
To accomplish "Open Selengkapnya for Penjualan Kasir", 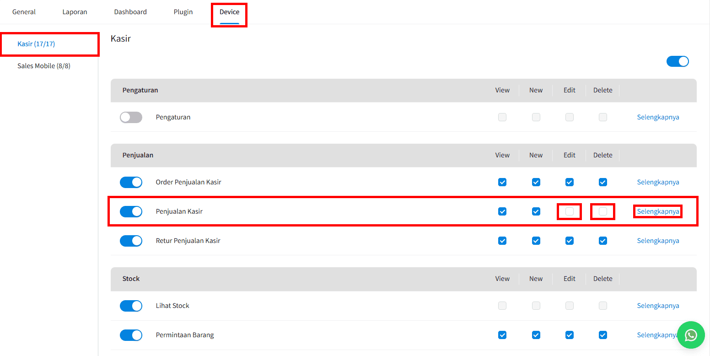I will (x=658, y=211).
